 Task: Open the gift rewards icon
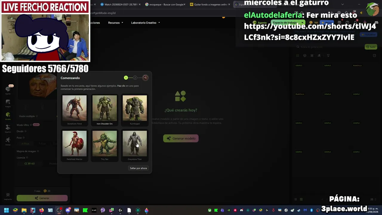[x=339, y=23]
